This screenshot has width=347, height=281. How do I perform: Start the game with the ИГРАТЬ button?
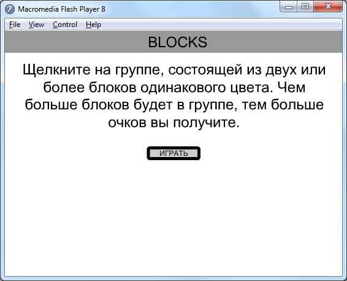173,153
